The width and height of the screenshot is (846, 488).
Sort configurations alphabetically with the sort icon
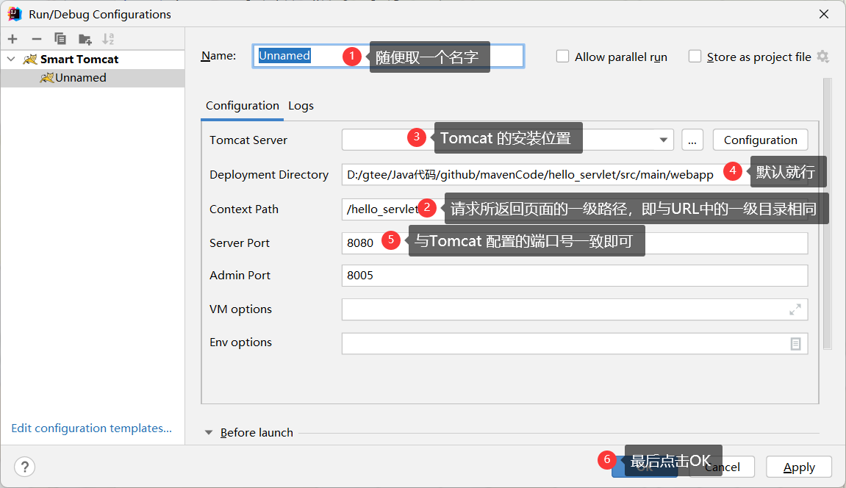[109, 39]
